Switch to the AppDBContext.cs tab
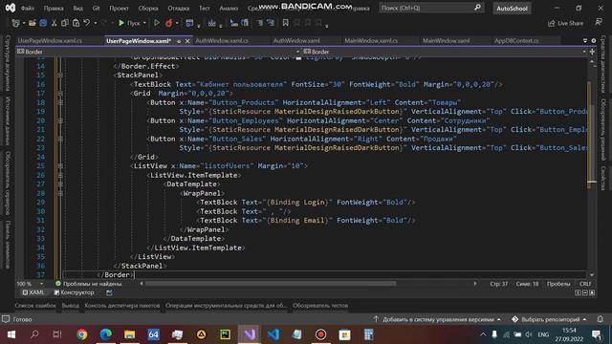This screenshot has height=344, width=612. point(516,40)
